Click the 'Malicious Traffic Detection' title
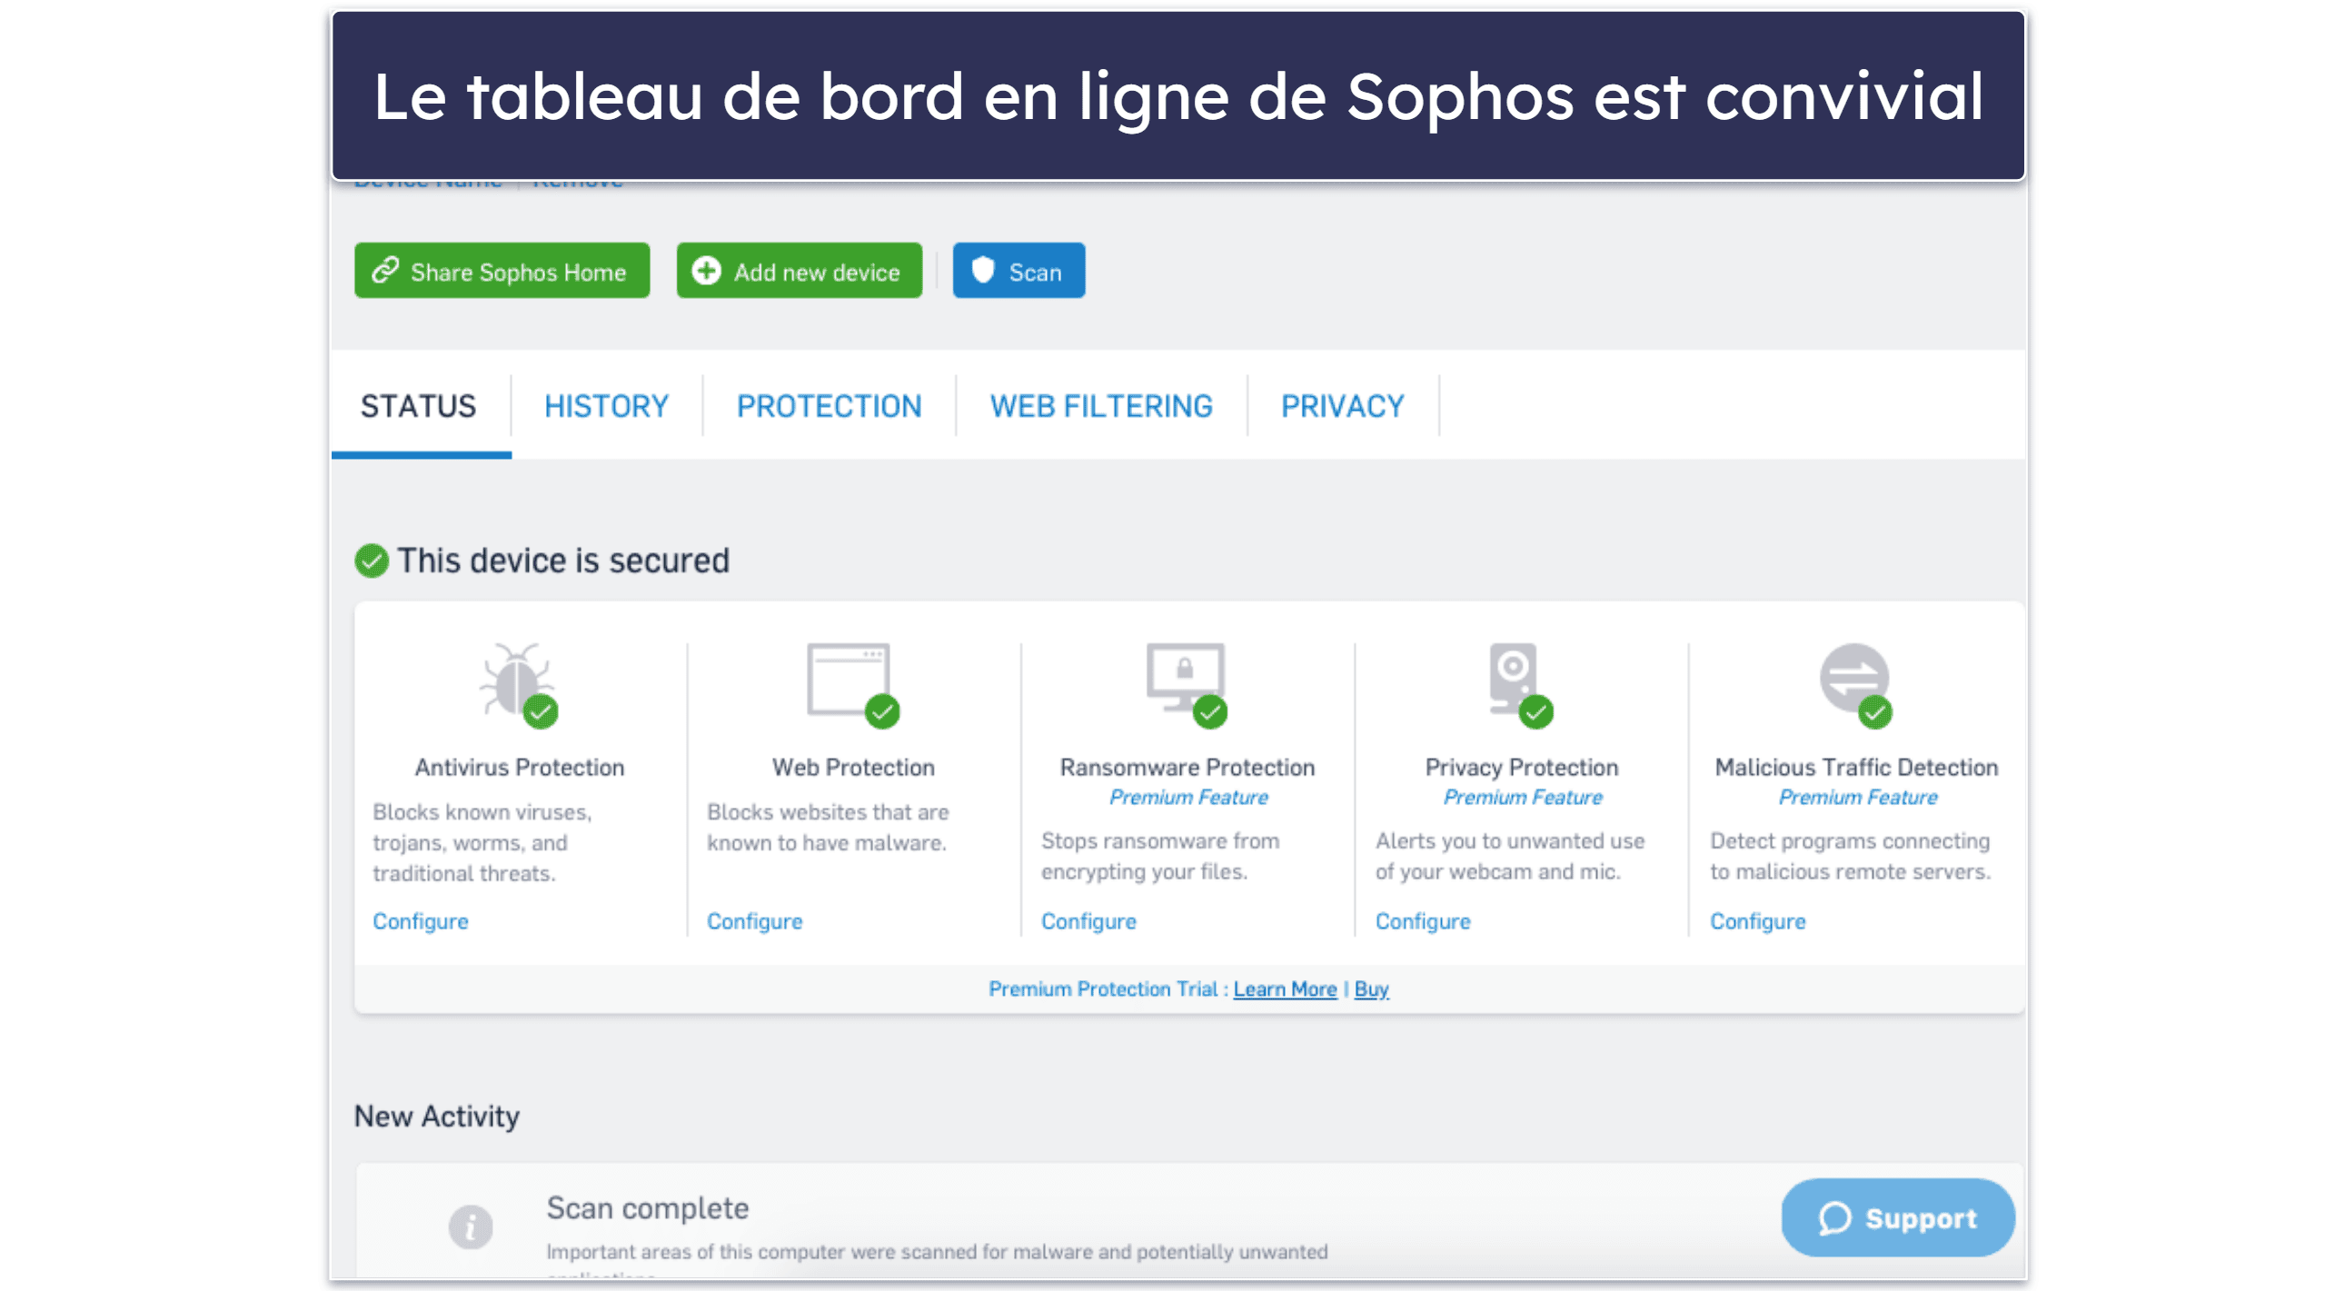The width and height of the screenshot is (2325, 1291). pyautogui.click(x=1855, y=767)
